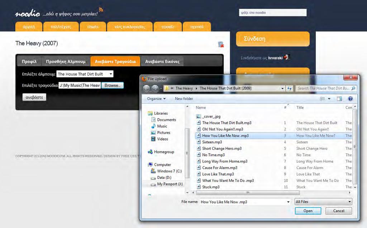367x228 pixels.
Task: Click the orange RSS feed icon
Action: (101, 10)
